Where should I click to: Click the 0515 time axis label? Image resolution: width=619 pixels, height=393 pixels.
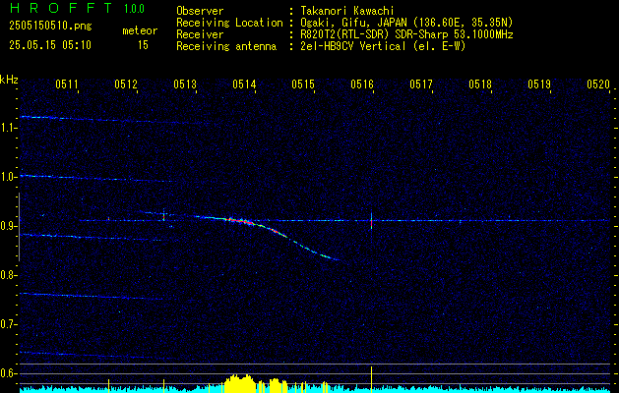[x=303, y=84]
